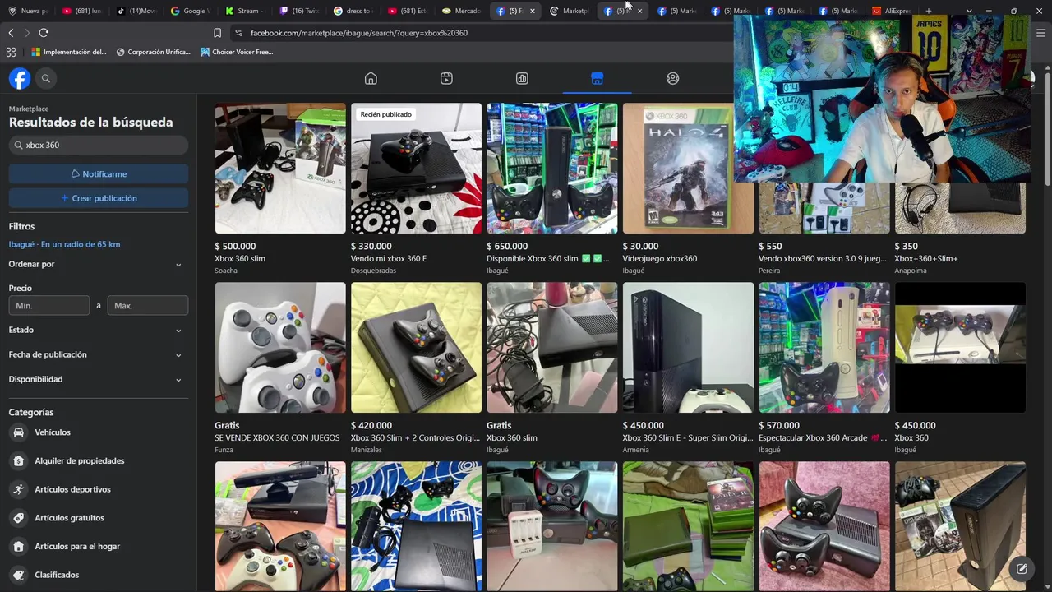Viewport: 1052px width, 592px height.
Task: Click the bookmark icon beside address bar
Action: [x=217, y=33]
